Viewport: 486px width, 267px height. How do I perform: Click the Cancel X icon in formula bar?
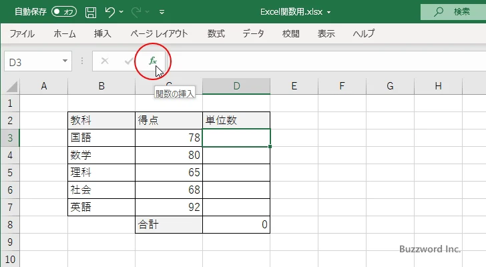click(105, 61)
